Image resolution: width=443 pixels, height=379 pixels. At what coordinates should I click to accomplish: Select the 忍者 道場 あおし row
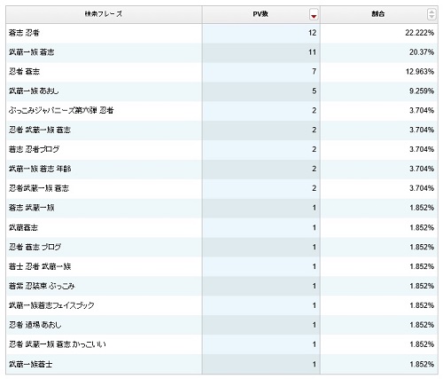pyautogui.click(x=221, y=325)
